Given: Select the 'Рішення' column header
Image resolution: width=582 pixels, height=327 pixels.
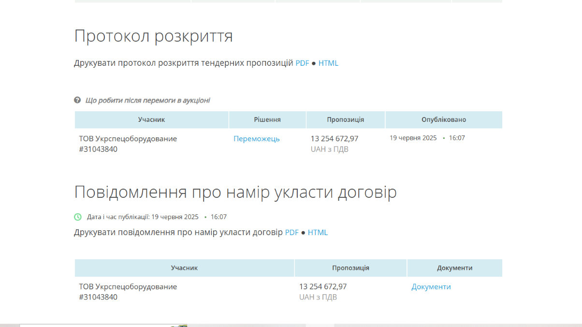Looking at the screenshot, I should tap(267, 119).
